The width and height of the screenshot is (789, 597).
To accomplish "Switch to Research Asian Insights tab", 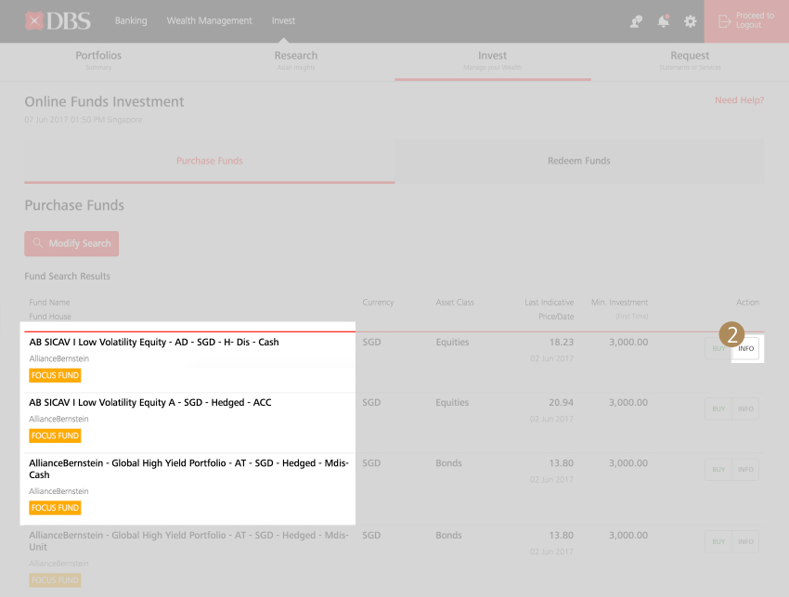I will pos(296,60).
